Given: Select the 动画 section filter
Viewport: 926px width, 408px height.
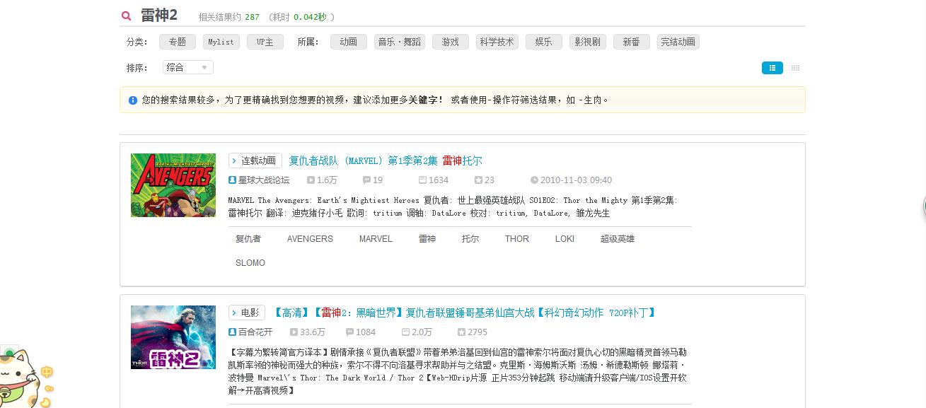Looking at the screenshot, I should (x=349, y=42).
